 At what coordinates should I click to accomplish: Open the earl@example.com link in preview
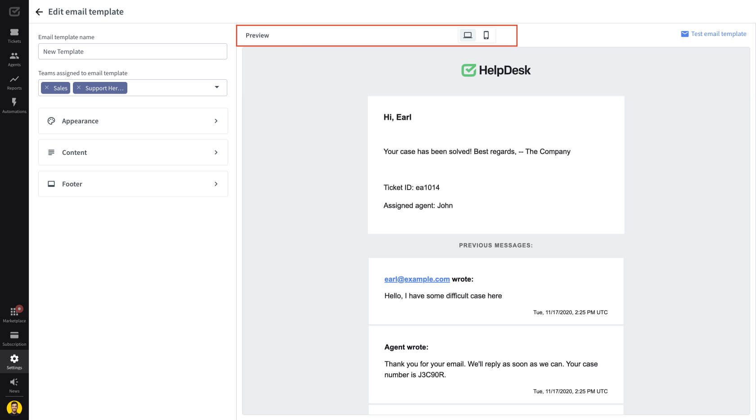pos(417,279)
